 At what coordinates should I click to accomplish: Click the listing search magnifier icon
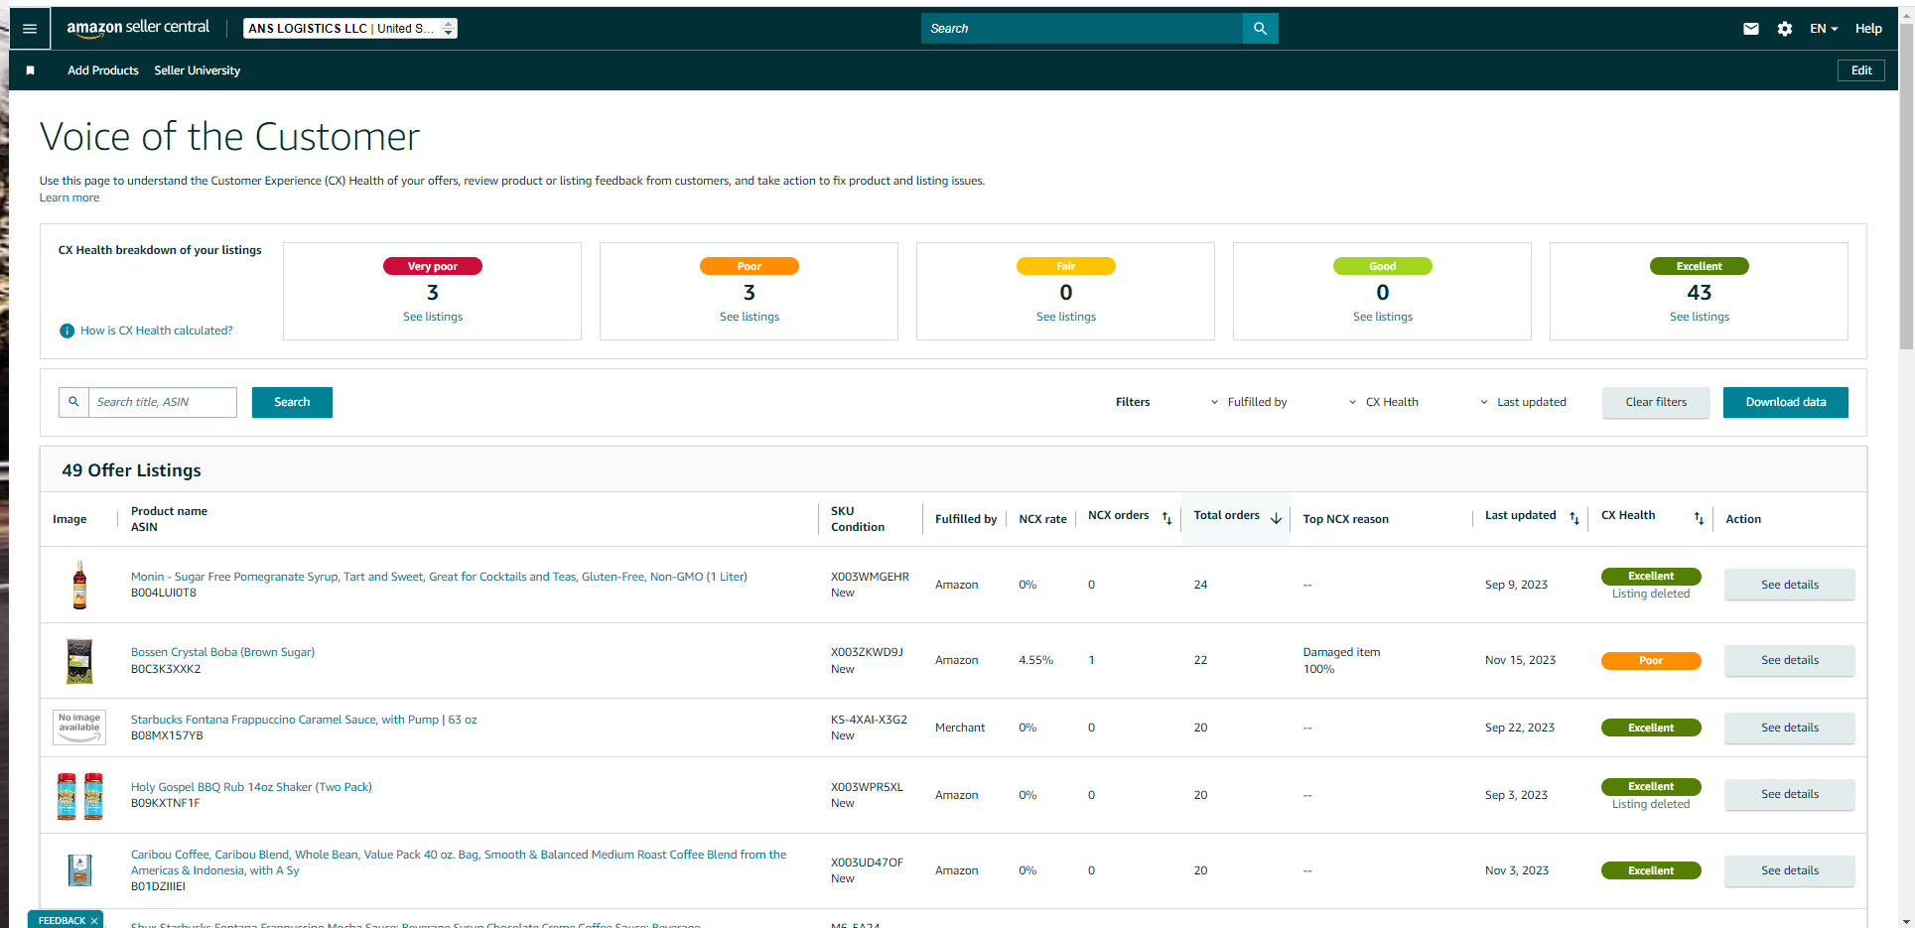[73, 402]
